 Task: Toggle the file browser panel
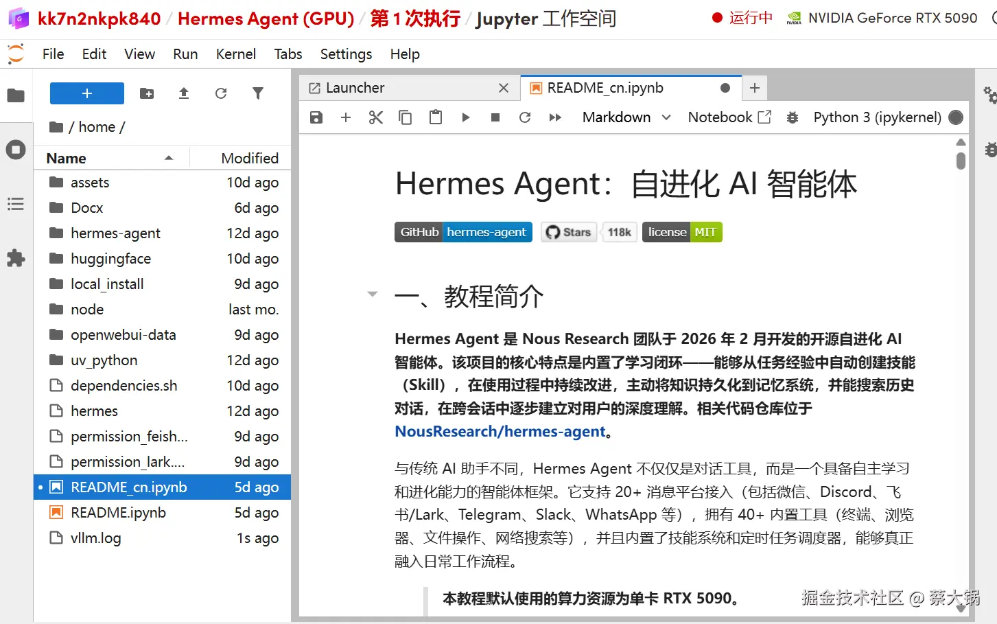pos(16,96)
